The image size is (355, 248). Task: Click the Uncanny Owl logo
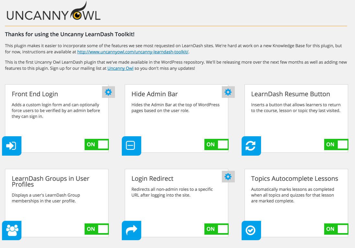point(54,13)
